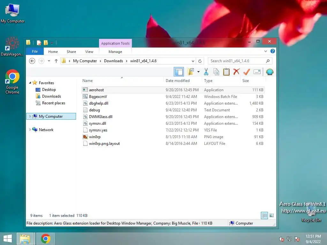Click the taskbar File Explorer icon
The height and width of the screenshot is (245, 327).
pos(25,239)
